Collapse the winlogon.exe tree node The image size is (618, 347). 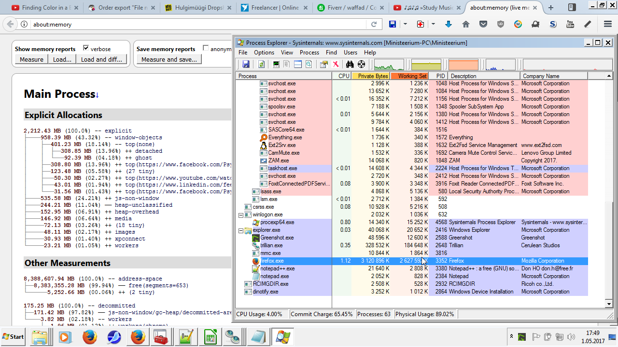click(240, 215)
